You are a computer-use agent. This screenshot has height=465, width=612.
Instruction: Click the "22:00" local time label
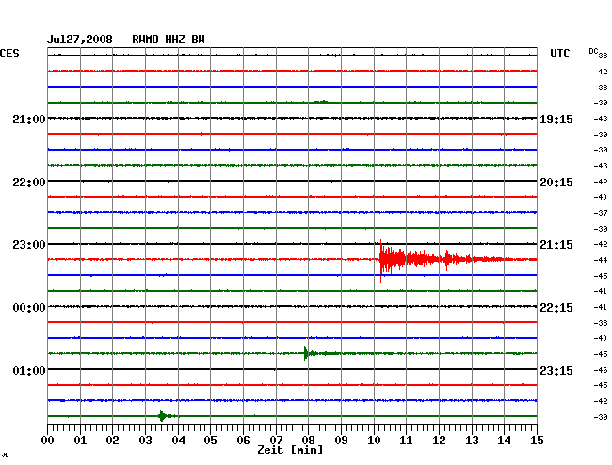[x=29, y=183]
